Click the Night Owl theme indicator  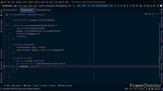click(x=157, y=89)
